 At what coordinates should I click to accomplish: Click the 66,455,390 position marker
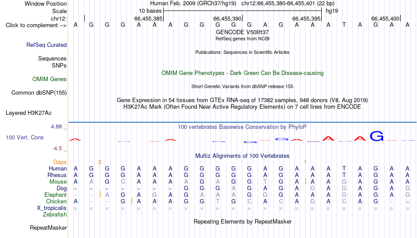(x=227, y=18)
